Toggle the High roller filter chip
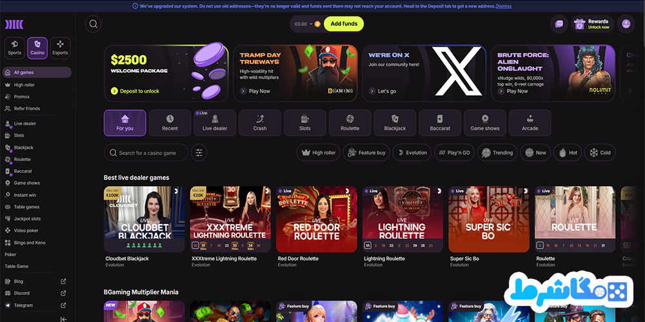The image size is (645, 322). (x=319, y=153)
